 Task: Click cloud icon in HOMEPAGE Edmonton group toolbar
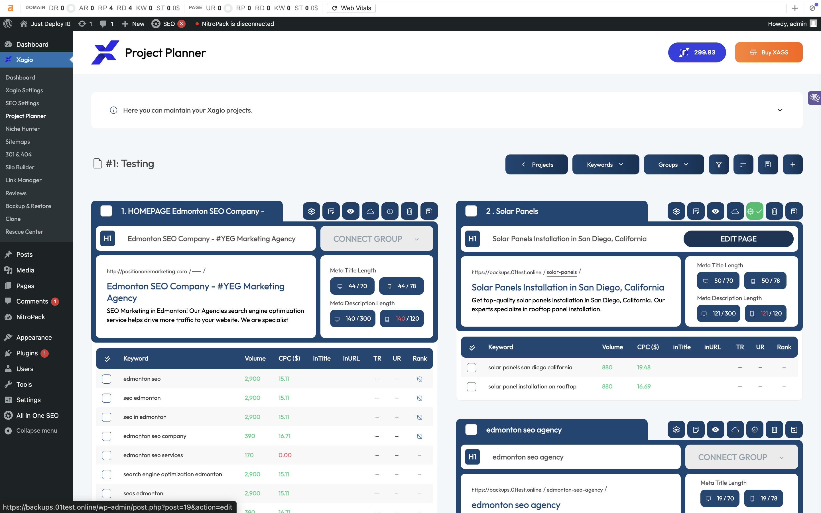tap(370, 211)
